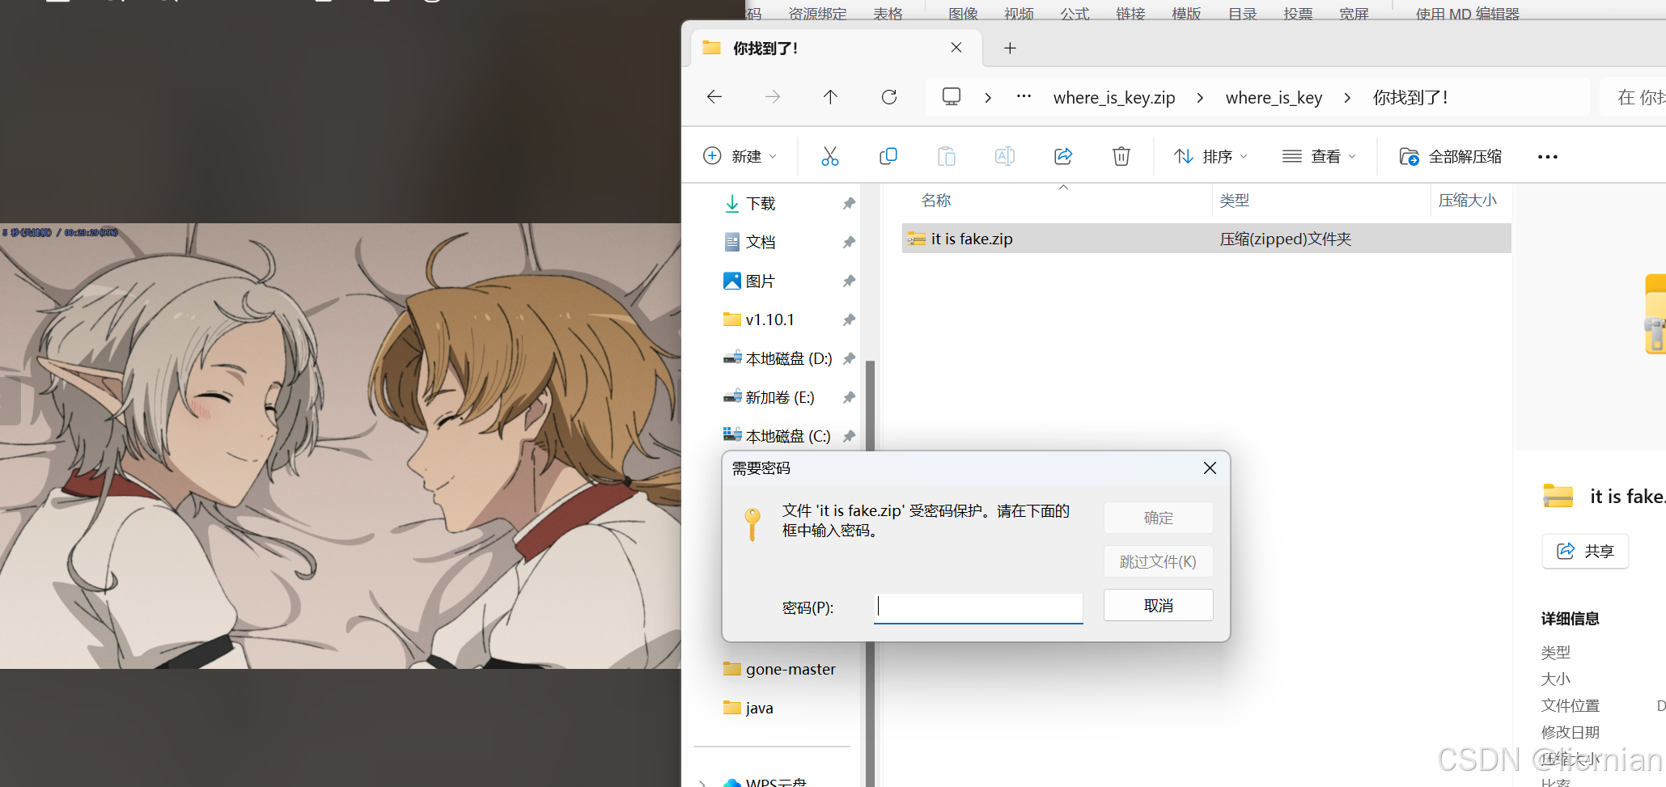Select the 你找到了! tab
This screenshot has width=1666, height=787.
[836, 49]
